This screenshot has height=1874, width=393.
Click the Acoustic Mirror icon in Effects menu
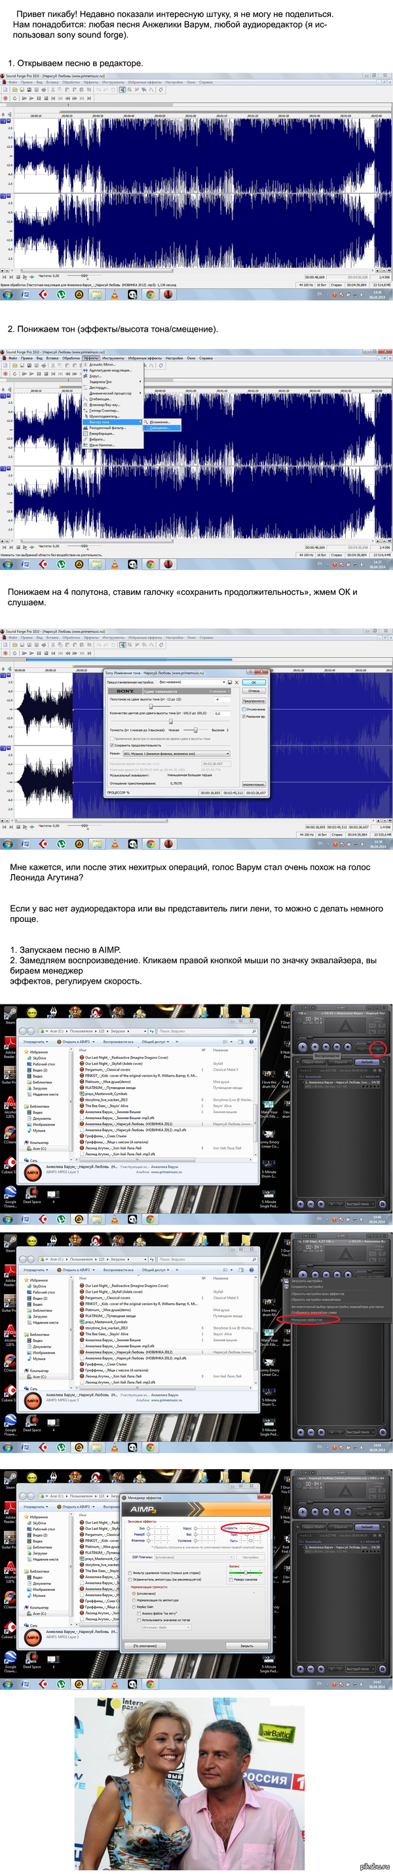[85, 364]
